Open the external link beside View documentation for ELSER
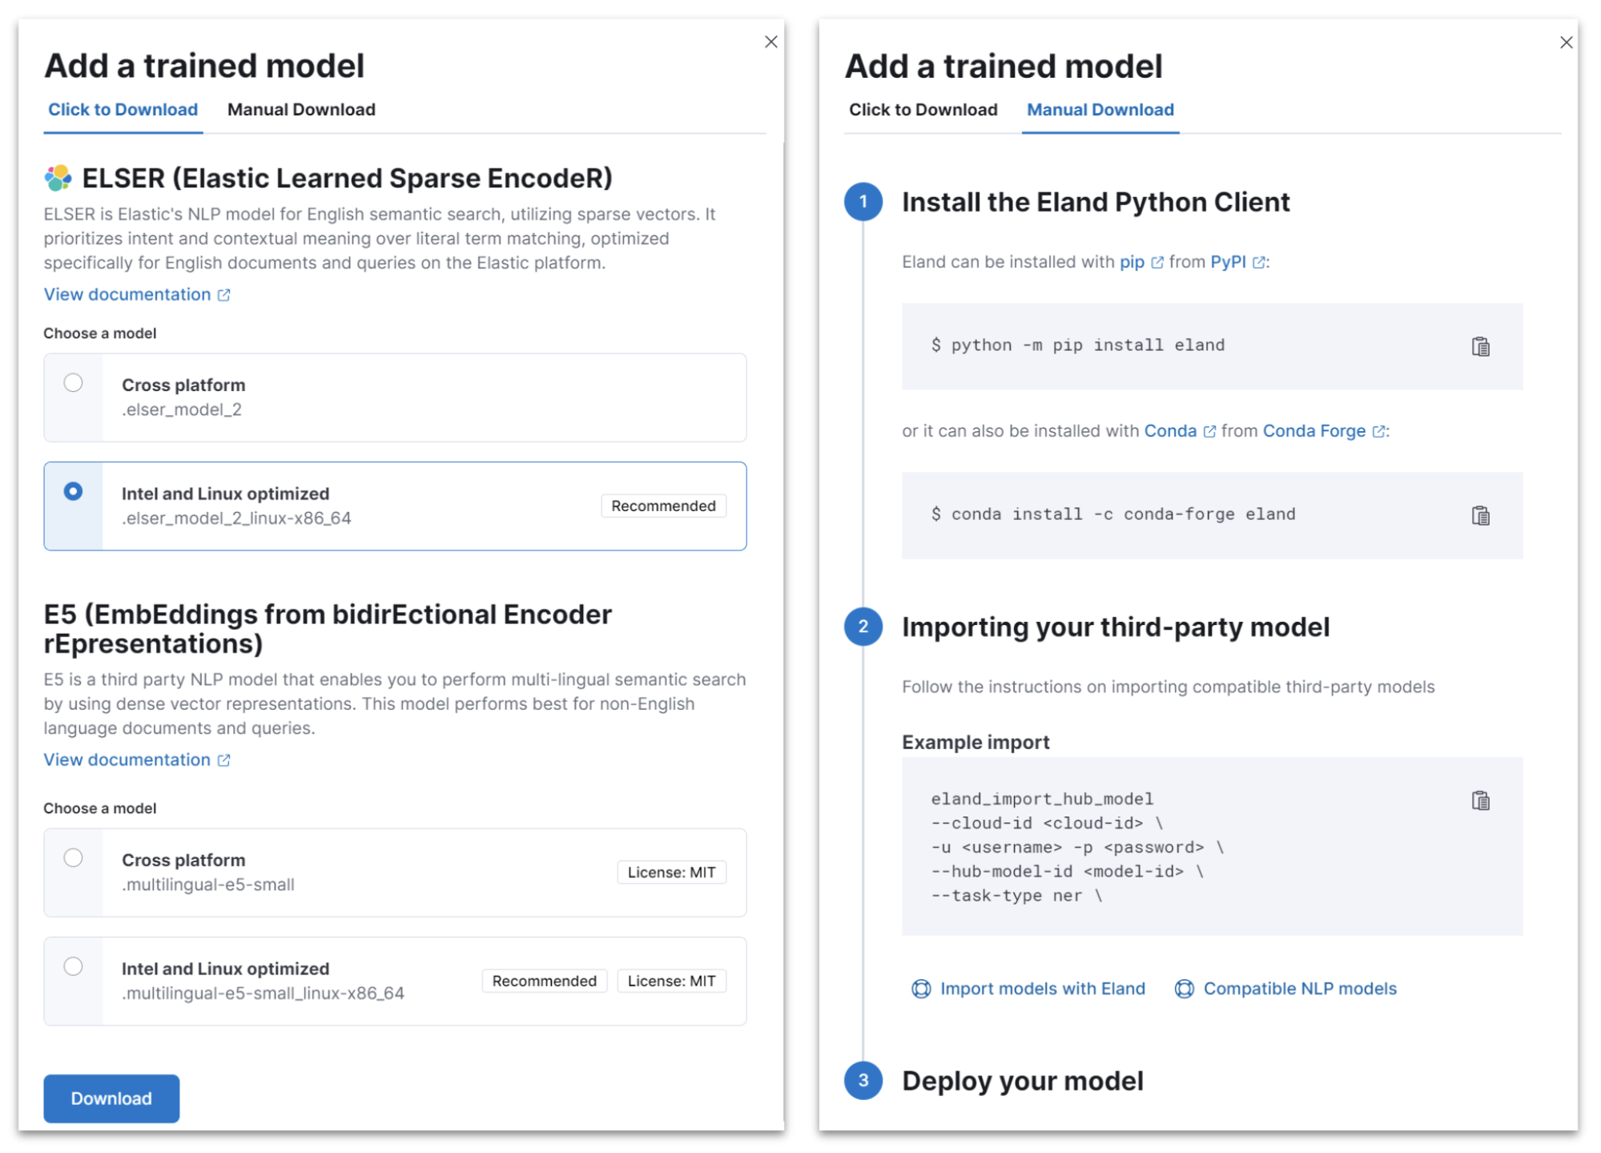Screen dimensions: 1601x1153 [223, 294]
